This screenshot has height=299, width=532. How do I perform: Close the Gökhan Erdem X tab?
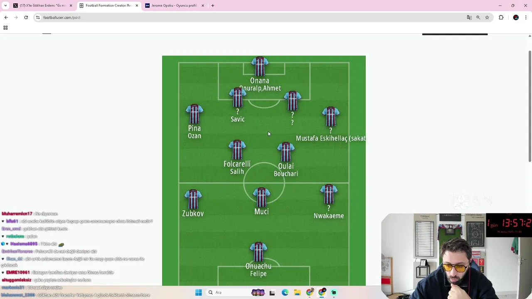pos(71,5)
